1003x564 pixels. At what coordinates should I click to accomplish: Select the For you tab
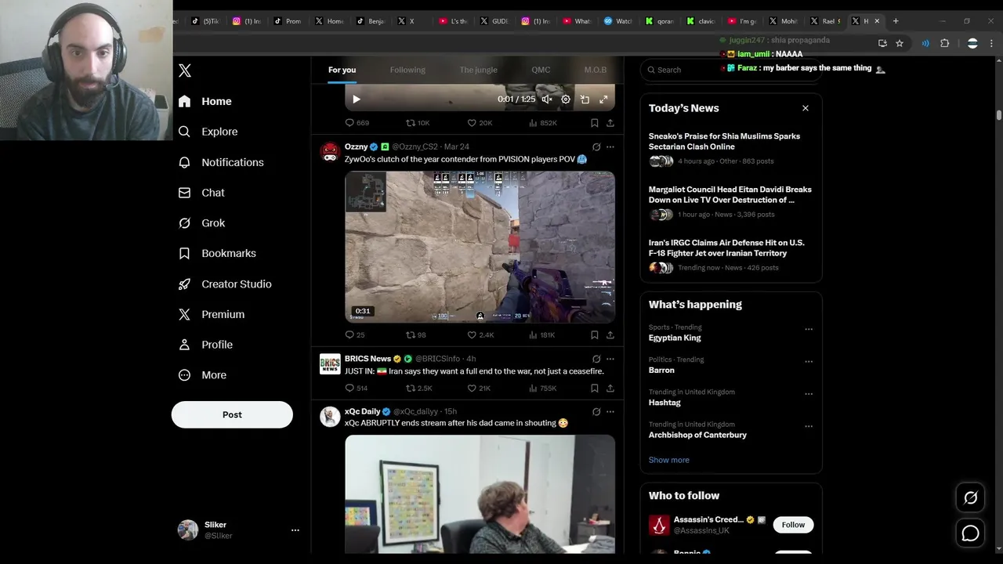tap(342, 70)
